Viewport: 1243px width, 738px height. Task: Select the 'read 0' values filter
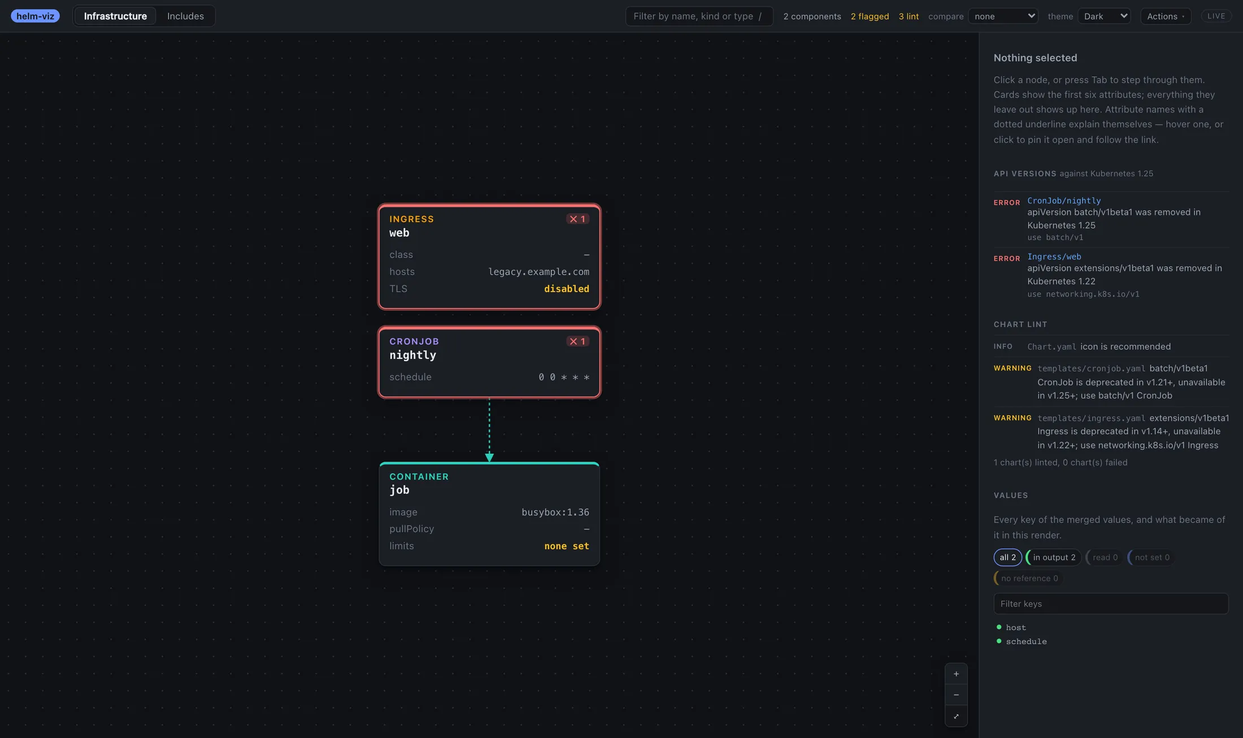[1105, 557]
